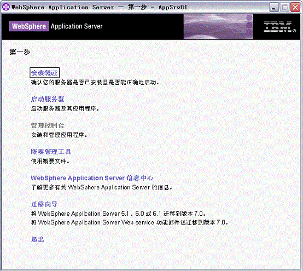
Task: Maximize the First Steps window
Action: [284, 7]
